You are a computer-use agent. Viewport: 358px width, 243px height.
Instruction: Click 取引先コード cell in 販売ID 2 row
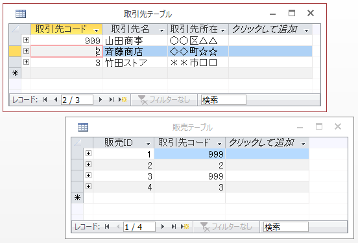pos(190,165)
